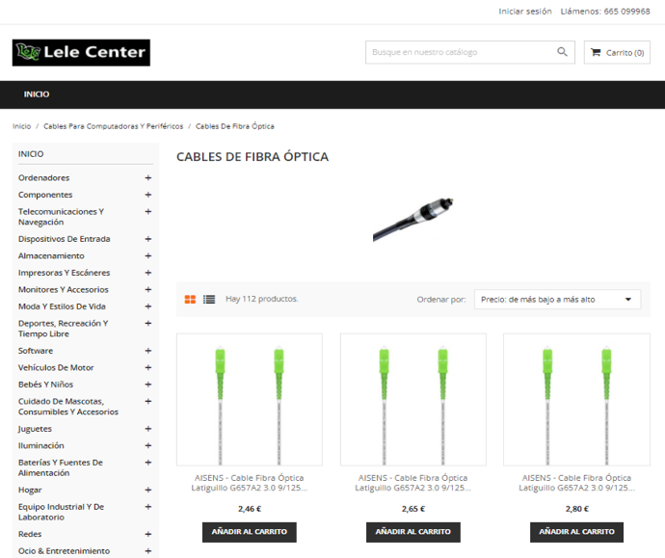This screenshot has width=665, height=558.
Task: Add the 2,80 € cable to cart
Action: tap(576, 532)
